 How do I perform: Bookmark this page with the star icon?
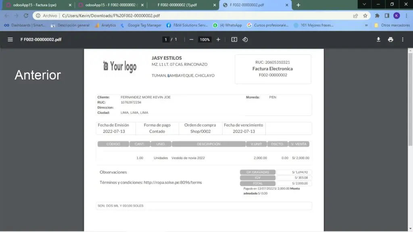tap(365, 16)
